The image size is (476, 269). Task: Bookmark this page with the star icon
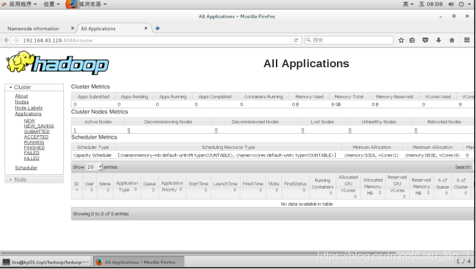401,40
